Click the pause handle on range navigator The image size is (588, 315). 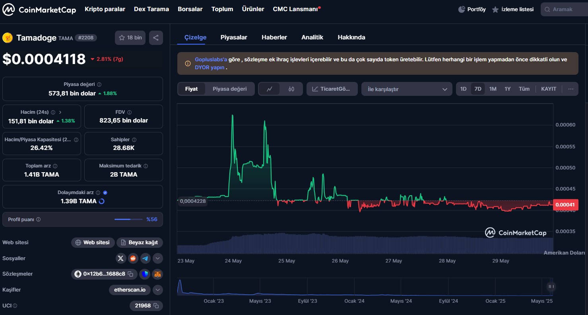coord(551,286)
